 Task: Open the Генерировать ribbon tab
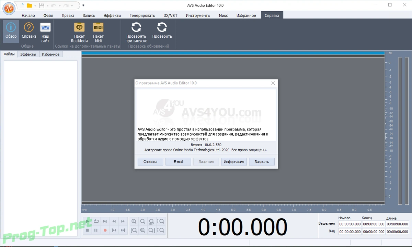pyautogui.click(x=142, y=15)
